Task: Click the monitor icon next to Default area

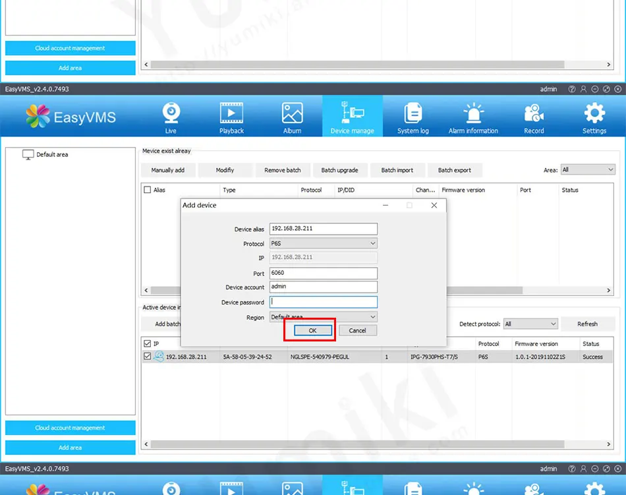Action: (x=28, y=154)
